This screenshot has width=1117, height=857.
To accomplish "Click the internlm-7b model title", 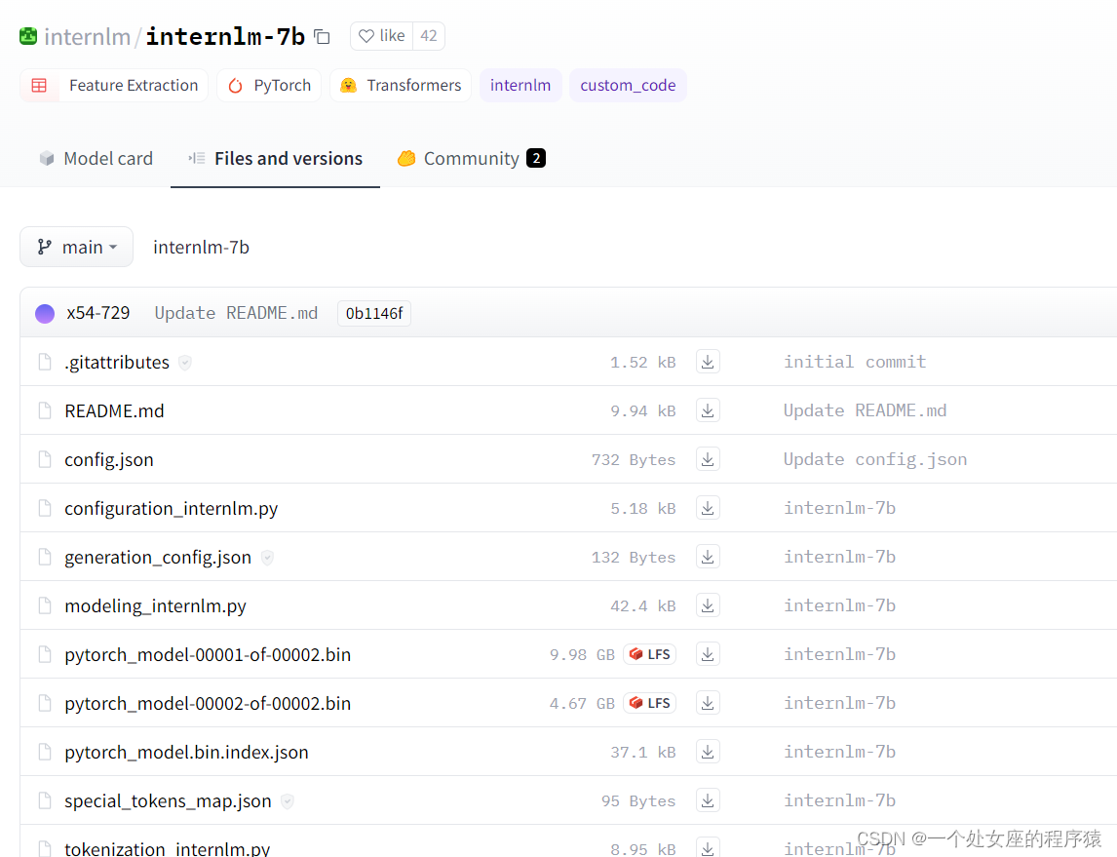I will 225,36.
